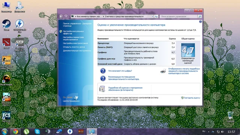
Task: Select the Counter-Strike GO desktop icon
Action: click(x=6, y=63)
